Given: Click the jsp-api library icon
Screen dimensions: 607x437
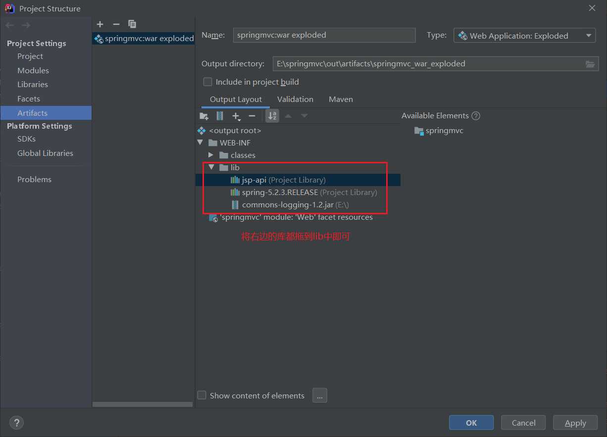Looking at the screenshot, I should [235, 180].
